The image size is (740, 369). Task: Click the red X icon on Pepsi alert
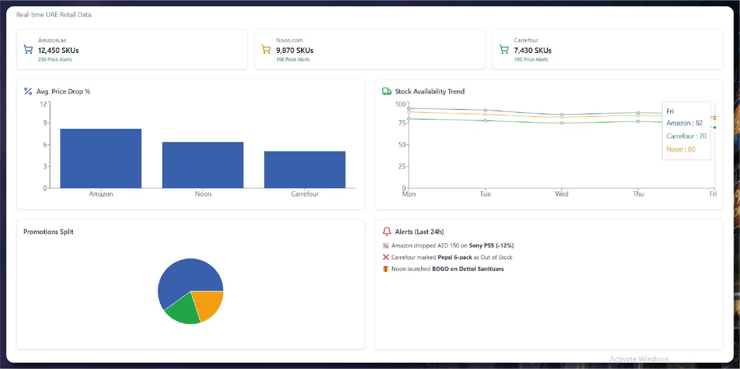[386, 257]
